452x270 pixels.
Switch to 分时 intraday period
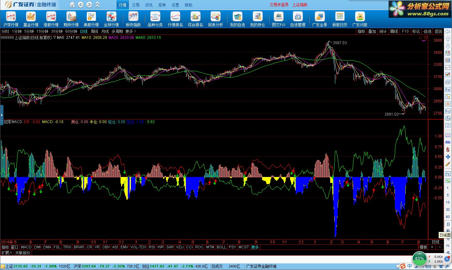pos(5,31)
